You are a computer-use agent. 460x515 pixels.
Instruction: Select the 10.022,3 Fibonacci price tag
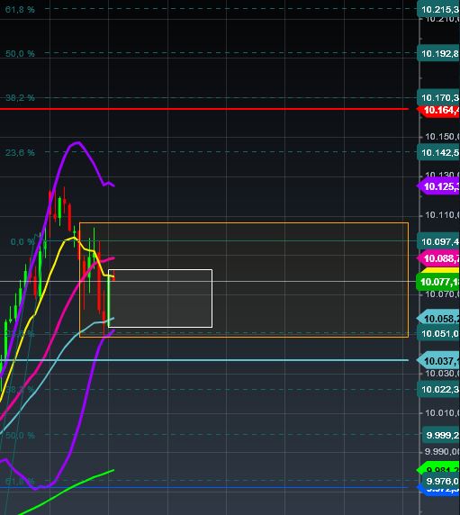point(438,390)
